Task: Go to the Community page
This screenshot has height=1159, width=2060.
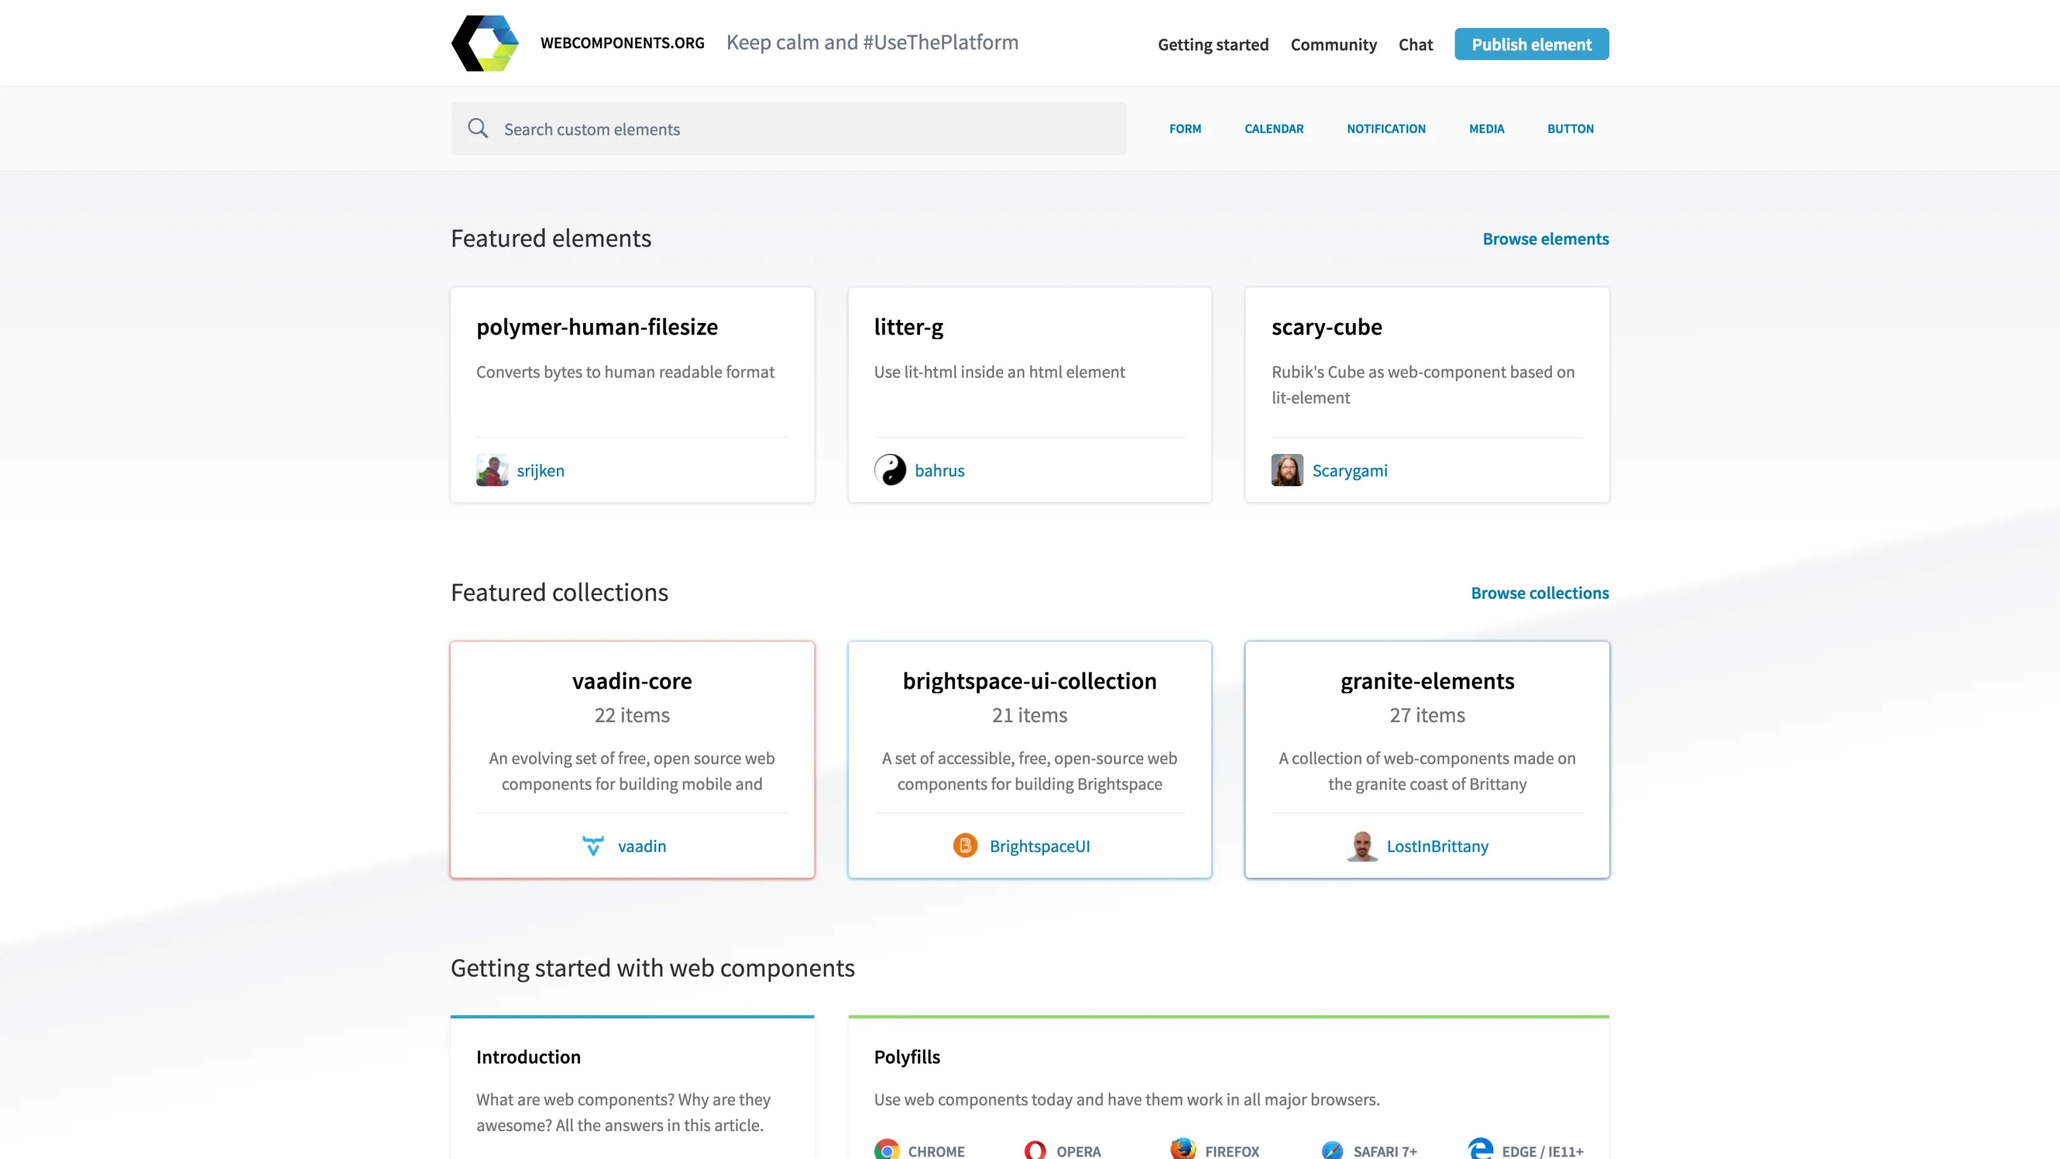Action: click(1333, 45)
